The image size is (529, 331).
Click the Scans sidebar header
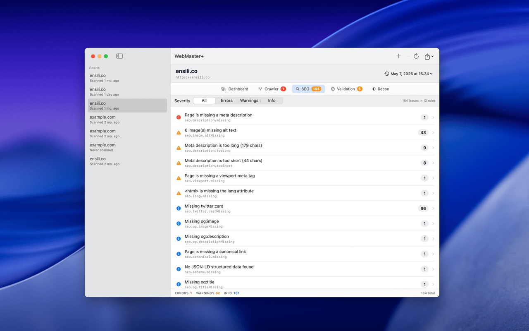click(x=95, y=68)
